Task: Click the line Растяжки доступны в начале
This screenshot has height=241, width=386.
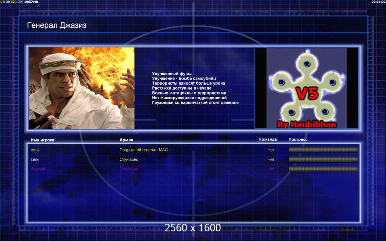Action: pos(182,88)
